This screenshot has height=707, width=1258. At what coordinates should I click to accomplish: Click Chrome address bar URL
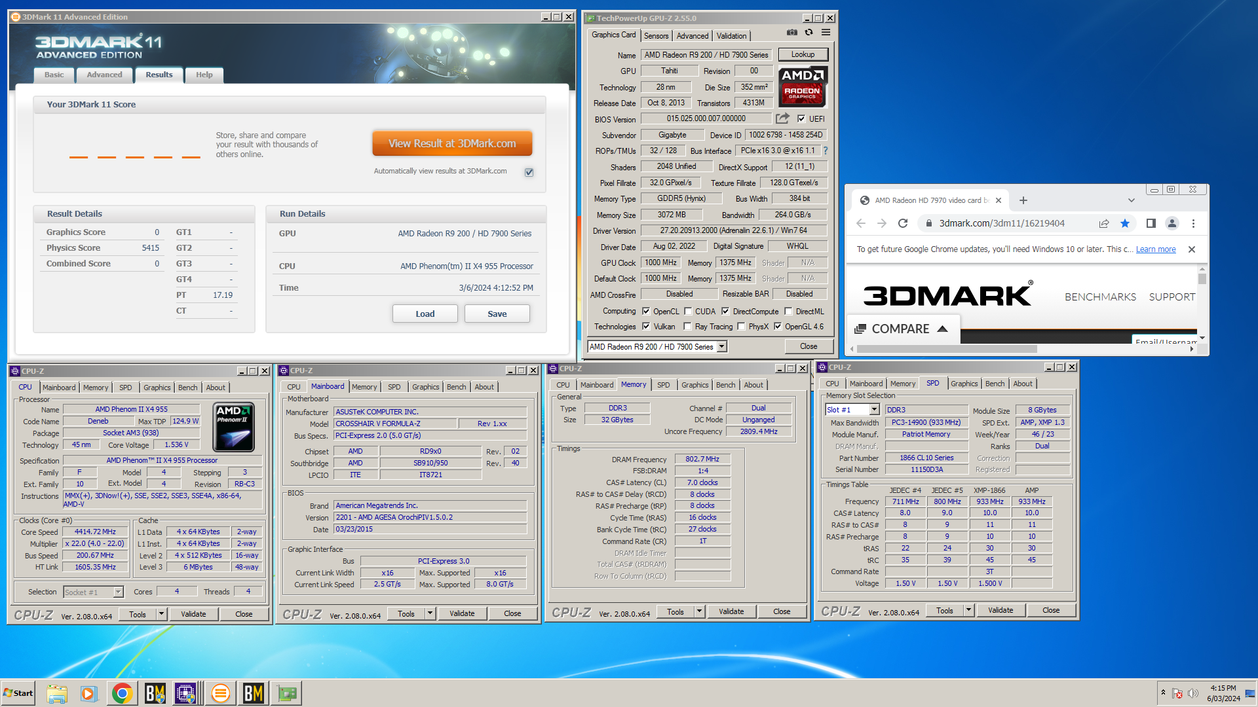1002,223
